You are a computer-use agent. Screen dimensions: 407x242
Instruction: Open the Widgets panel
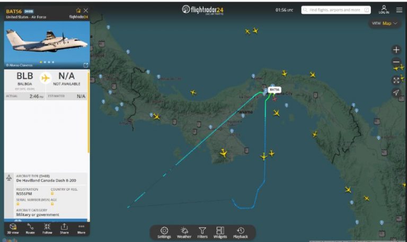(220, 232)
